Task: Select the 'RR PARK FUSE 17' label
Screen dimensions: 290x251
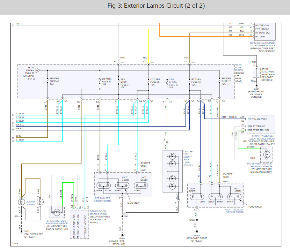Action: point(226,81)
